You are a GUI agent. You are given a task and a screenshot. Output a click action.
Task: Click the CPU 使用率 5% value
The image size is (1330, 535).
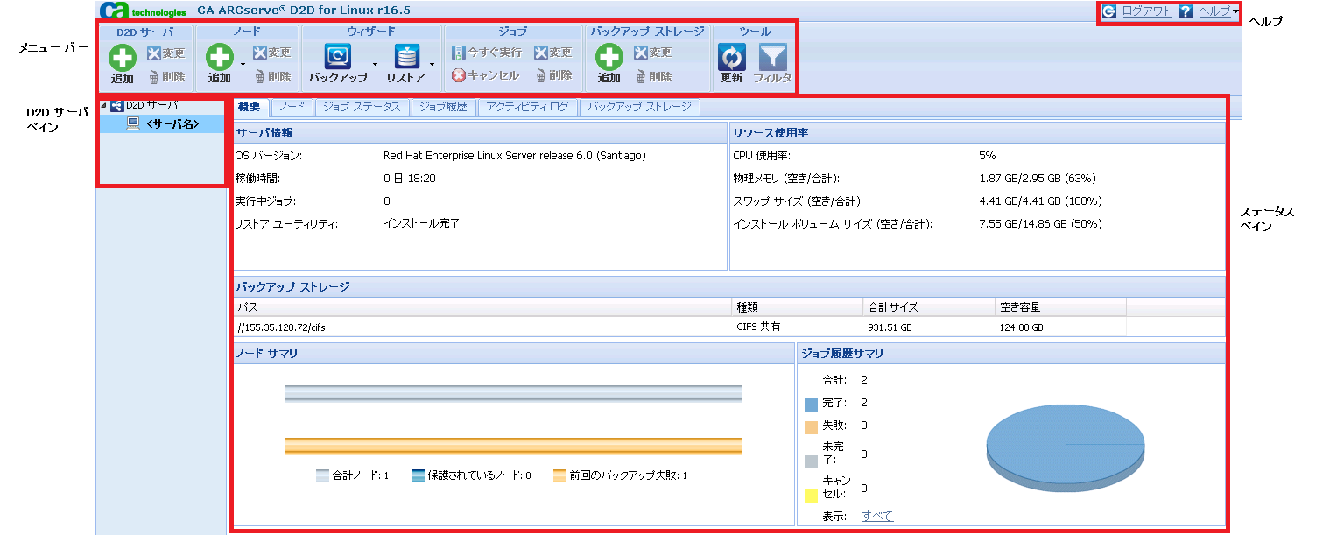[987, 155]
